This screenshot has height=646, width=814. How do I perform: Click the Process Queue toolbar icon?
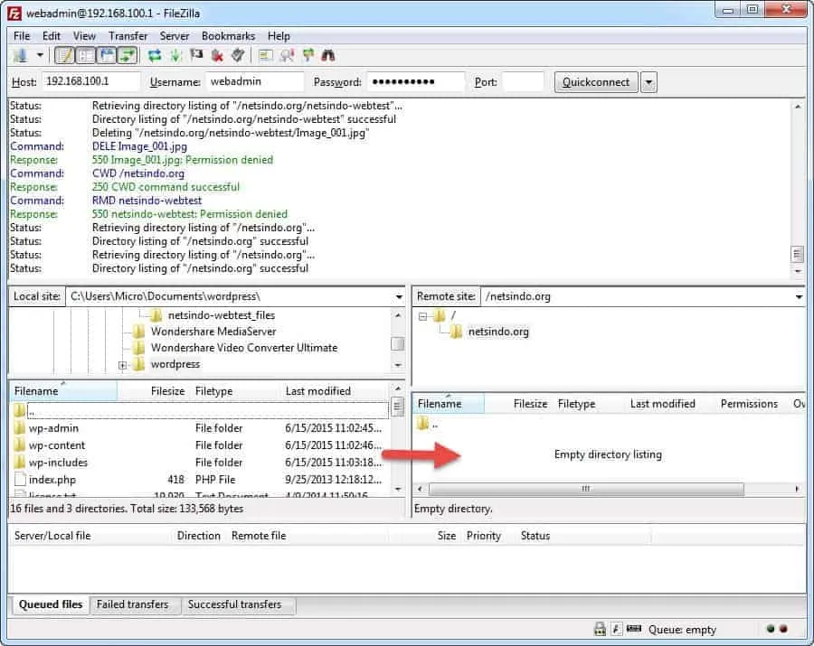pyautogui.click(x=175, y=56)
